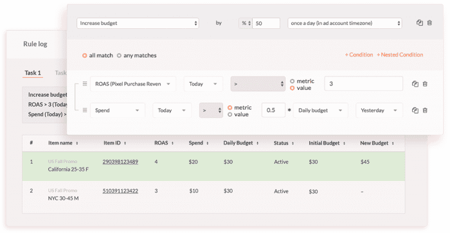Choose metric for ROAS condition

tap(292, 81)
